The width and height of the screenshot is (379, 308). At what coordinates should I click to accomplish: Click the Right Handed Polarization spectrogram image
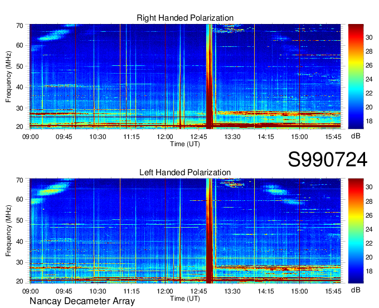click(185, 76)
